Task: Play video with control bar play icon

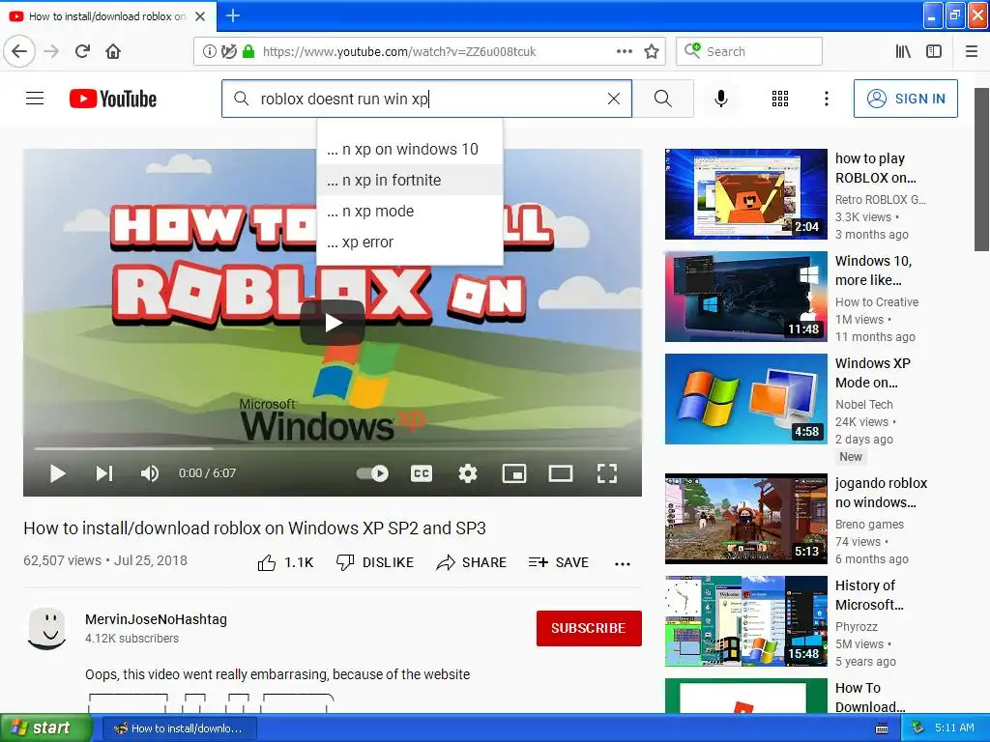Action: (x=57, y=473)
